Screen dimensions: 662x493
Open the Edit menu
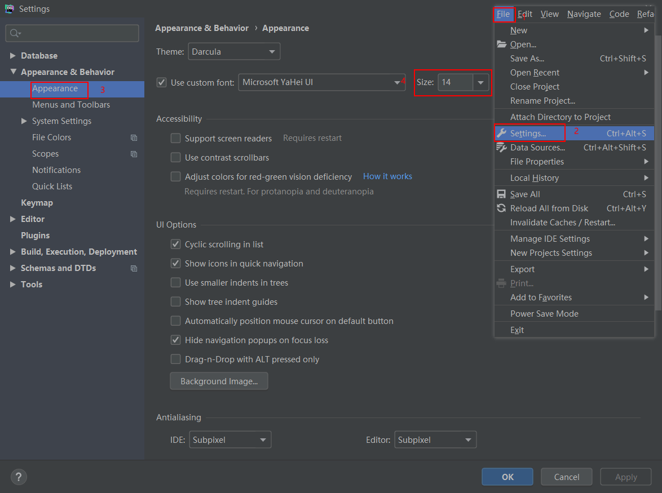(525, 14)
